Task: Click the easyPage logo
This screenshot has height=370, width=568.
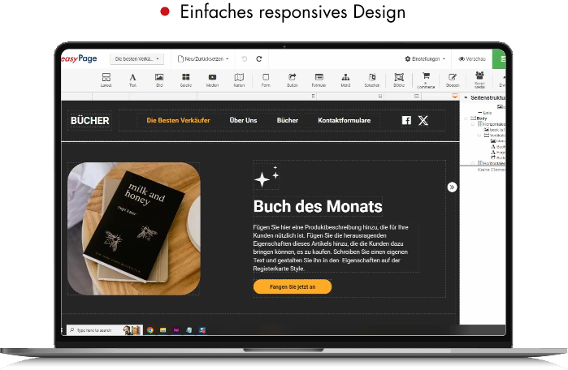Action: point(79,58)
